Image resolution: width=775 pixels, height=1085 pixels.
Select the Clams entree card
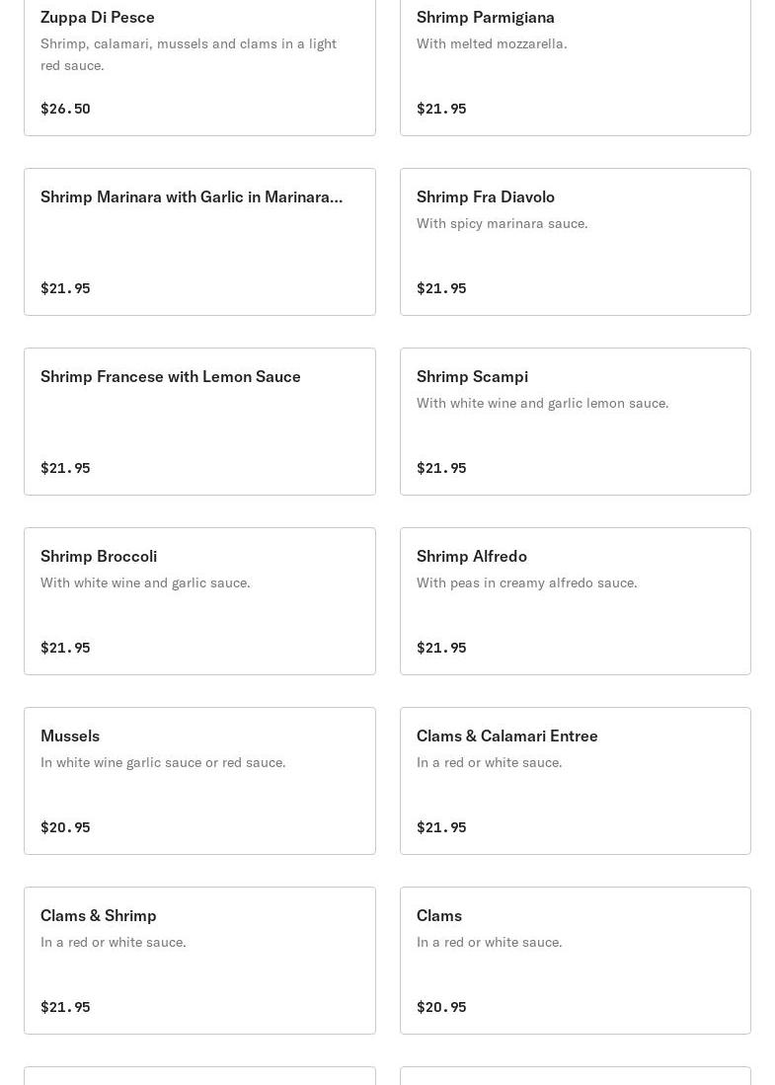575,961
